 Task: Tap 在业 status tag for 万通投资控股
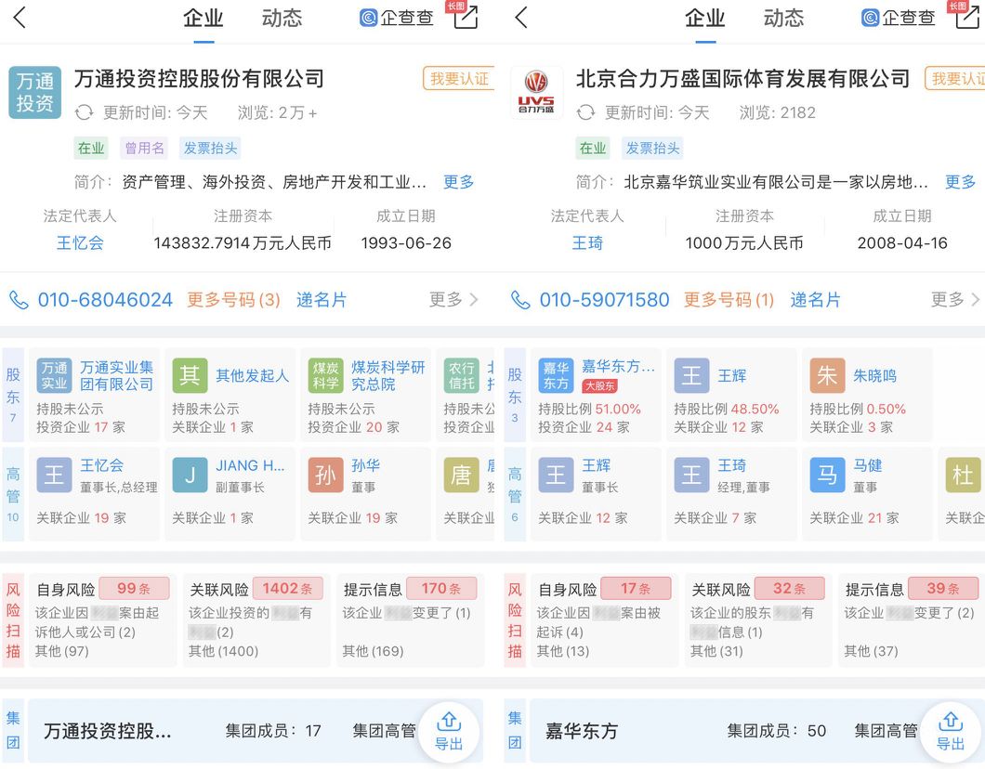tap(91, 149)
